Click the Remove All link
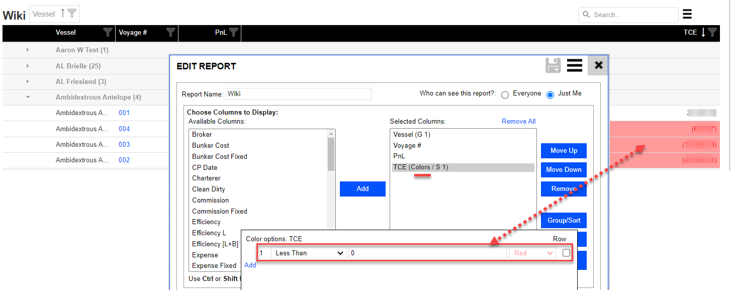This screenshot has height=290, width=732. [518, 121]
